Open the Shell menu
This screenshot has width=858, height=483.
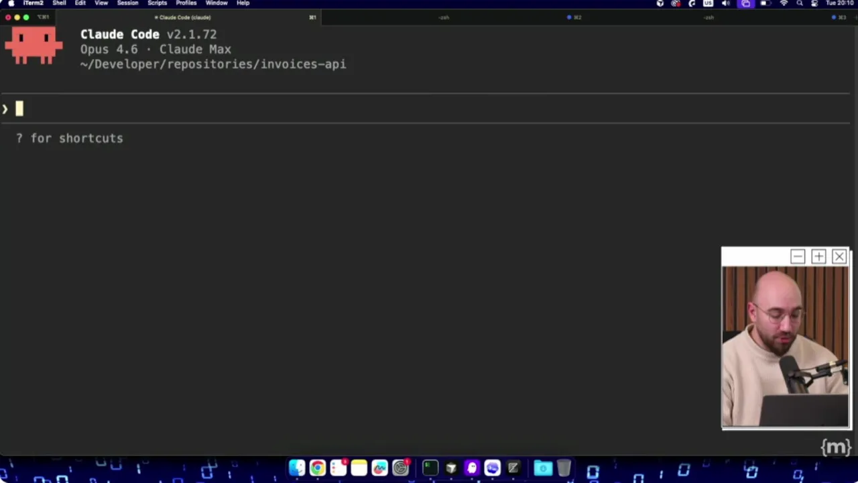[x=59, y=3]
